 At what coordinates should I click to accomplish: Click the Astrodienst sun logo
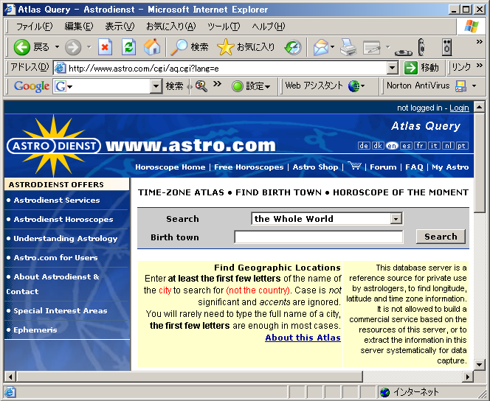(x=54, y=146)
